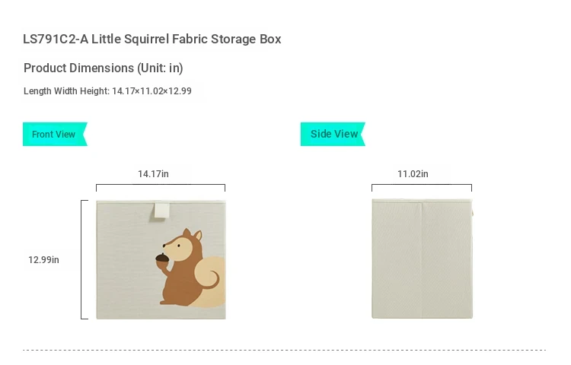Click the acorn held by the squirrel

coord(162,258)
